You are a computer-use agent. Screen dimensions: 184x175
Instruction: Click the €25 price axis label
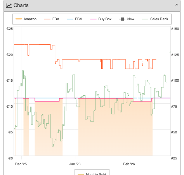coord(10,29)
